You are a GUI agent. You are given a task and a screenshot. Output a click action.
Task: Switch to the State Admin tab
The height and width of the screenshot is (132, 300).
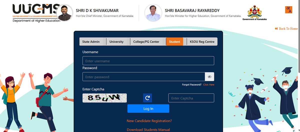coord(91,42)
